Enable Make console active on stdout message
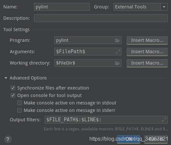The image size is (171, 145). [19, 103]
